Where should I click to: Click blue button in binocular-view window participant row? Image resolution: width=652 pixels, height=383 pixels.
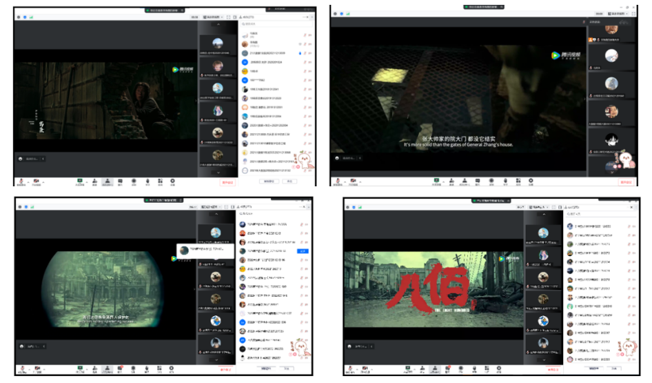point(303,251)
